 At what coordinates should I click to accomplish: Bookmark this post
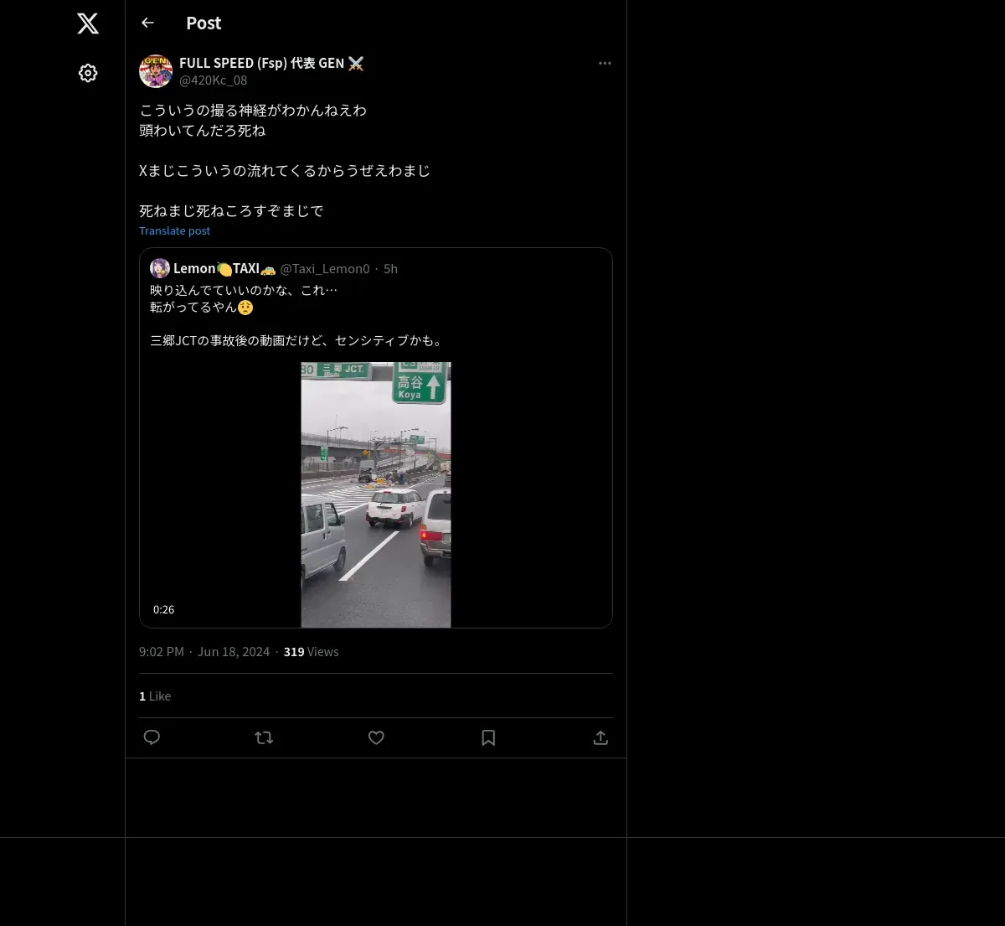(x=488, y=737)
